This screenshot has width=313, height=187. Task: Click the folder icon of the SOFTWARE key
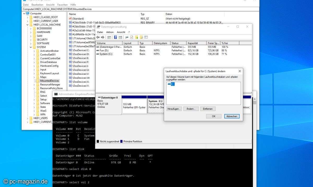coord(34,43)
